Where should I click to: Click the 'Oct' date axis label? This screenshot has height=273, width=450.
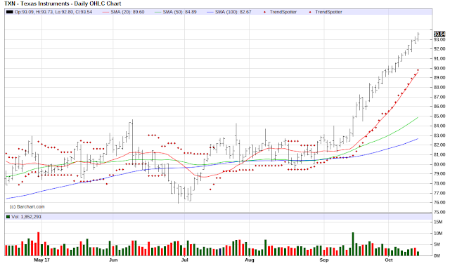coord(389,260)
